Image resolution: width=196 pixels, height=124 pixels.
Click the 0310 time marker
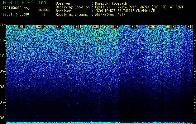pyautogui.click(x=189, y=27)
